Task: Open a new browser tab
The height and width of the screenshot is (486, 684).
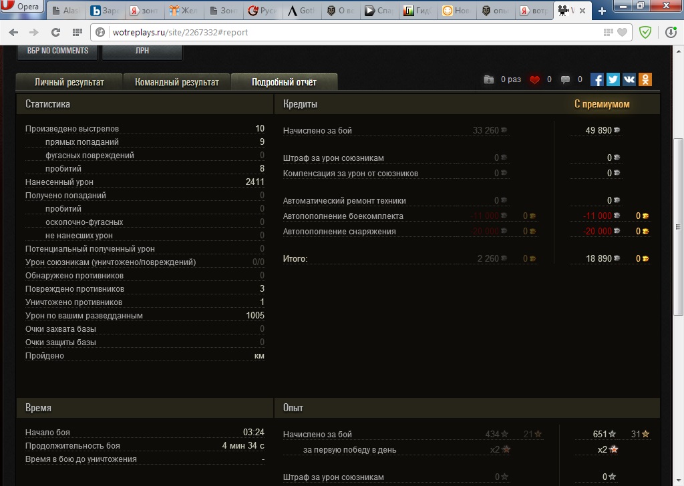Action: [602, 11]
